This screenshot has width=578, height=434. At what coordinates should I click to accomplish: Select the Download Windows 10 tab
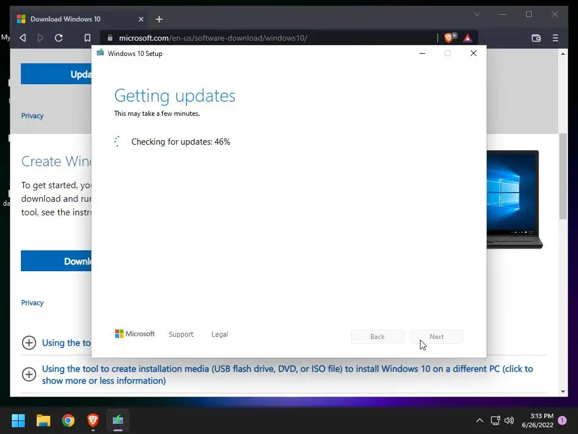click(81, 19)
